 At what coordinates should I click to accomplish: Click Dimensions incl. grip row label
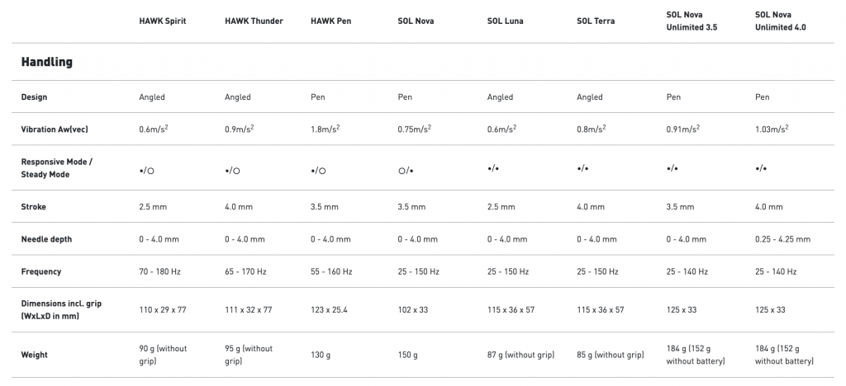(x=61, y=309)
